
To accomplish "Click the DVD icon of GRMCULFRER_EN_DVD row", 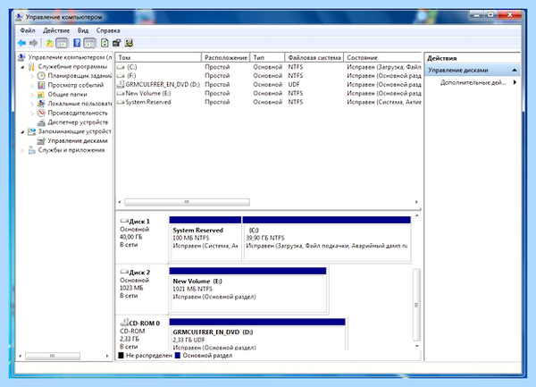I will 121,84.
